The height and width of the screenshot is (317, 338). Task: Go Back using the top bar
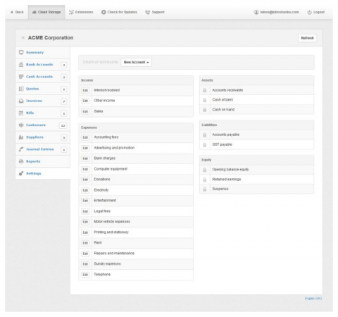[x=17, y=12]
